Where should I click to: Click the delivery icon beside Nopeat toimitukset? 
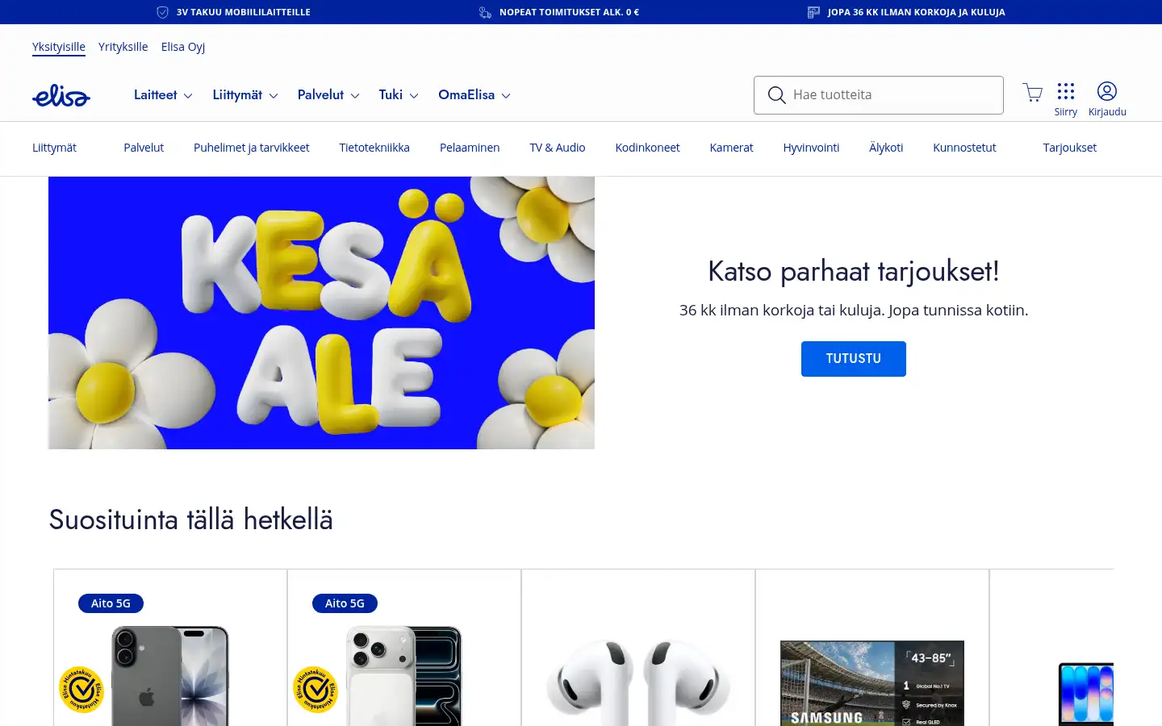pos(485,12)
